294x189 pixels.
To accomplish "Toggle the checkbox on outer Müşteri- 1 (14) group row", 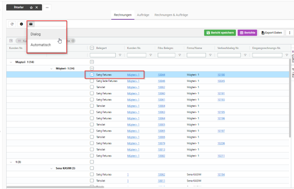I will tap(92, 62).
